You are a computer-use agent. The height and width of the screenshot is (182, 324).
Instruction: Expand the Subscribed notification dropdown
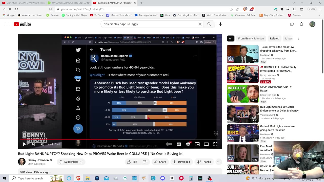click(71, 162)
